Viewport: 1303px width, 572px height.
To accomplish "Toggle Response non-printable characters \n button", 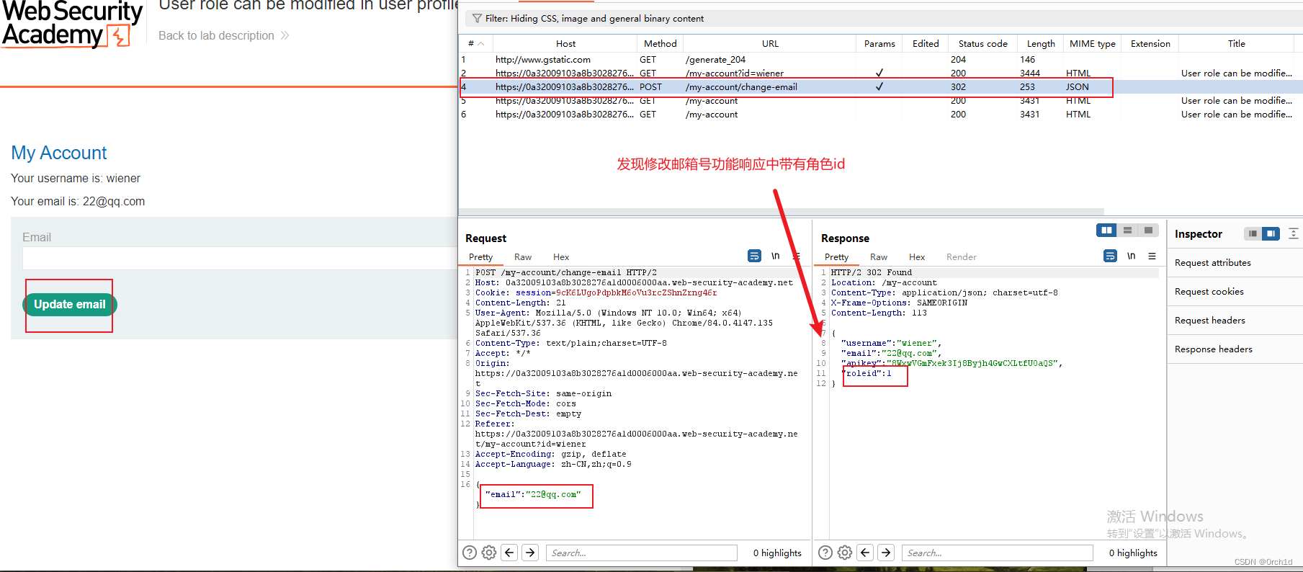I will click(x=1132, y=256).
